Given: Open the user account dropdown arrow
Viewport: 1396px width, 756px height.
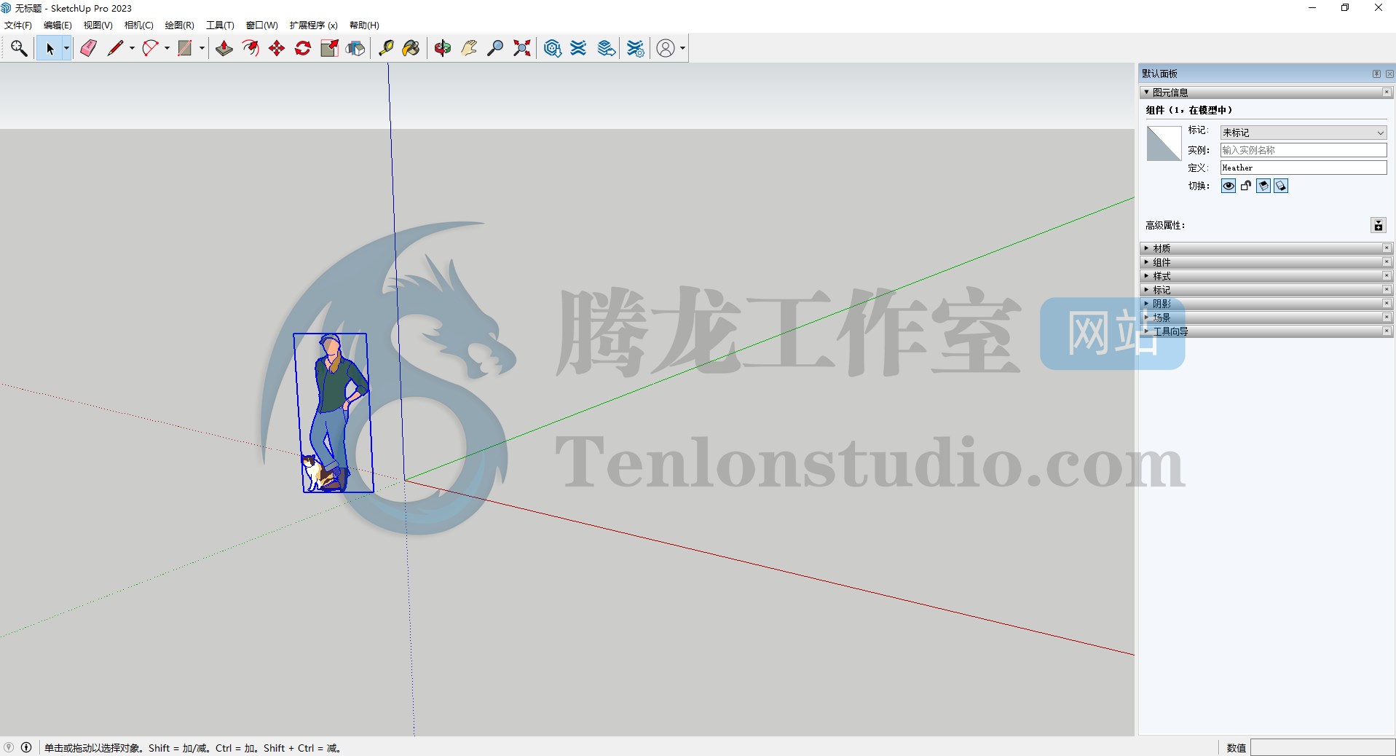Looking at the screenshot, I should pos(682,48).
